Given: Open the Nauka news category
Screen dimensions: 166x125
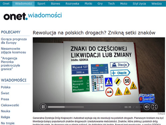Looking at the screenshot, I should point(6,111).
